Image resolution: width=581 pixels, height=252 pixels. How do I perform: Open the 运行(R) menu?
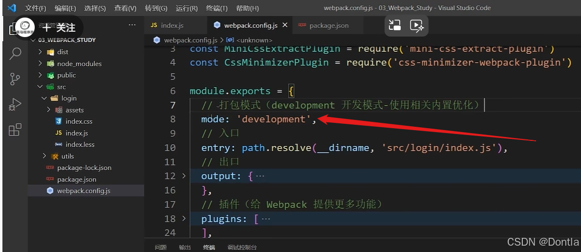186,8
